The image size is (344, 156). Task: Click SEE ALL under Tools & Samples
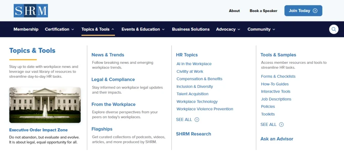268,124
